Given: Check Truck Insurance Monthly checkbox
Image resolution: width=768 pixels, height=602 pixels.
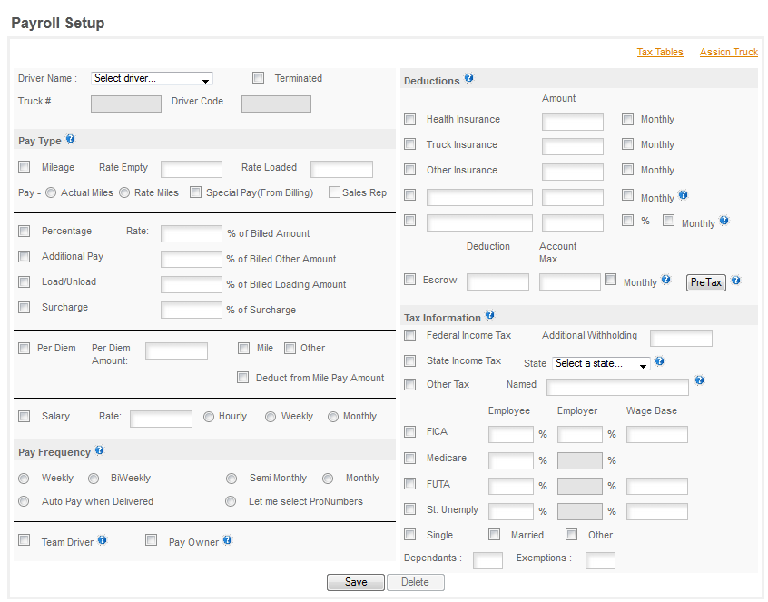Looking at the screenshot, I should [x=627, y=144].
